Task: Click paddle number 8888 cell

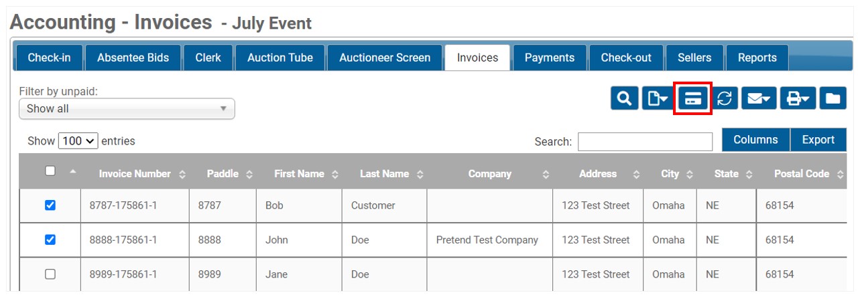Action: (223, 239)
